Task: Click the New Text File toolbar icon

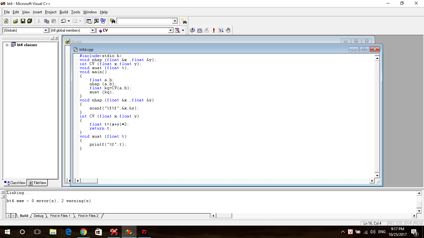Action: tap(6, 21)
